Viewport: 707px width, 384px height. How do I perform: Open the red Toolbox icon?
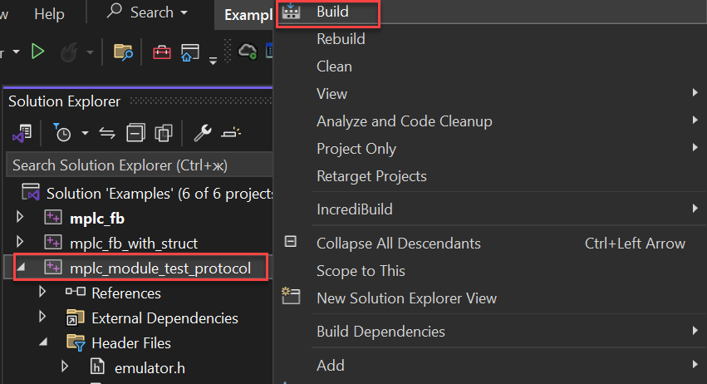pyautogui.click(x=162, y=52)
